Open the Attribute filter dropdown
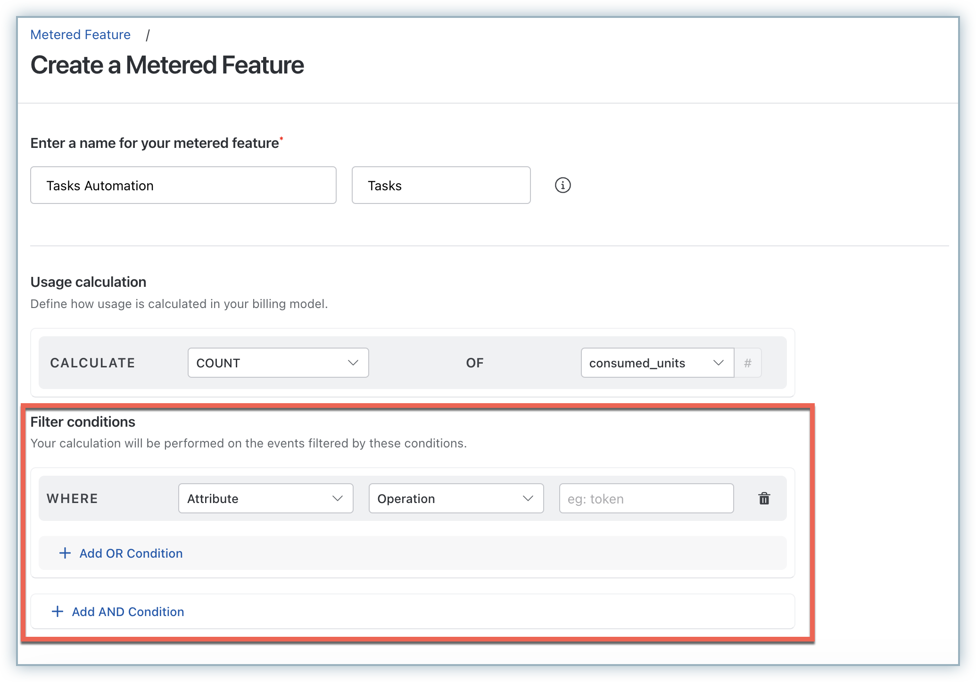This screenshot has width=976, height=682. pos(265,498)
